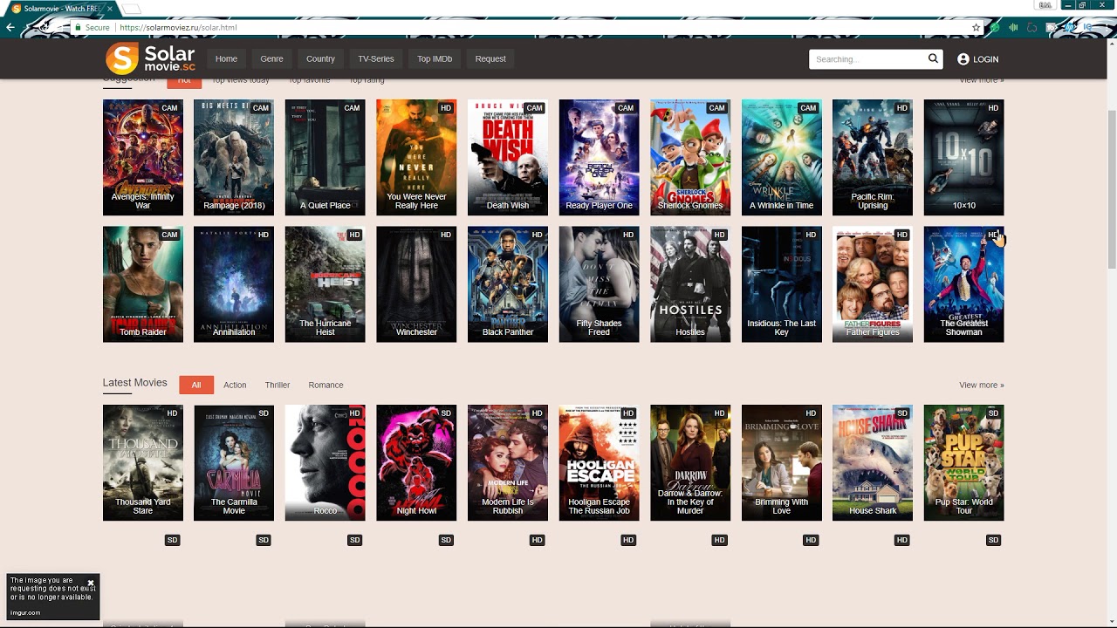Open Pup Star: World Tour poster

964,462
